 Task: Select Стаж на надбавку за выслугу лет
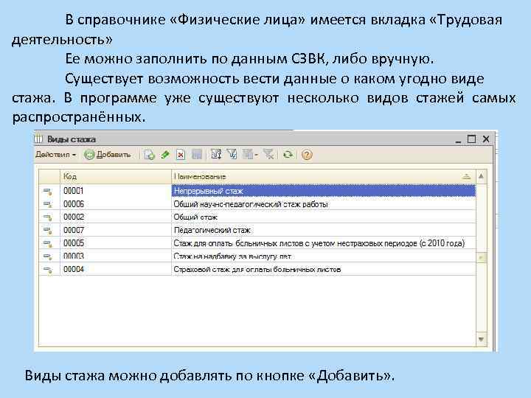[x=324, y=256]
